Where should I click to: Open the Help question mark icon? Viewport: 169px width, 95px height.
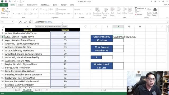click(152, 2)
